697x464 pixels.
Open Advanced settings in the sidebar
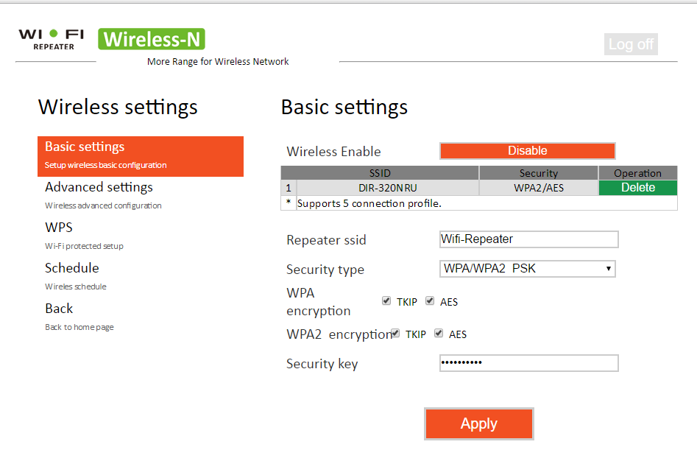point(99,187)
